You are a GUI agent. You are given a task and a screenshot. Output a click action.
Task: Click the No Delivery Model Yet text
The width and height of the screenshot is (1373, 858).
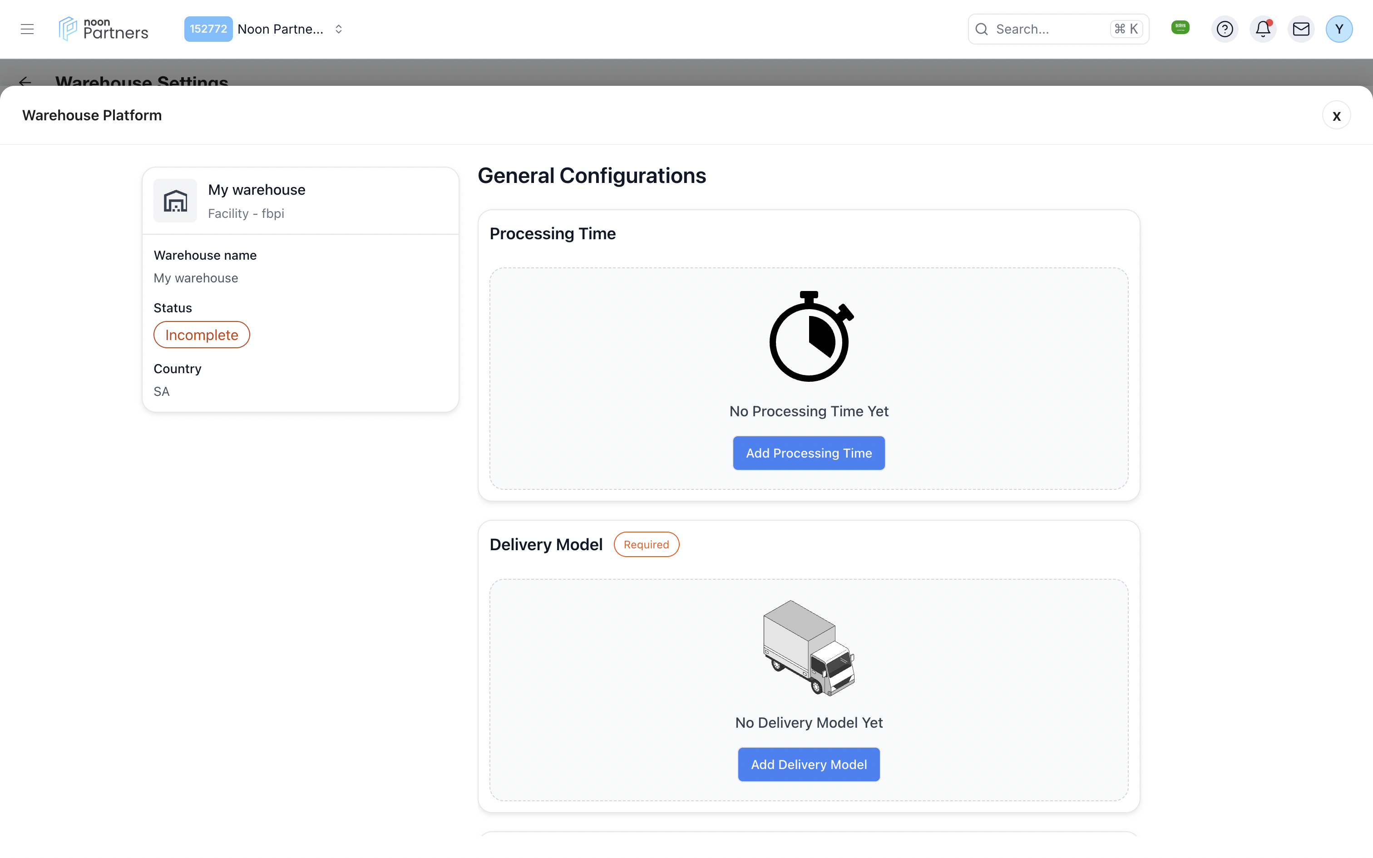[809, 722]
